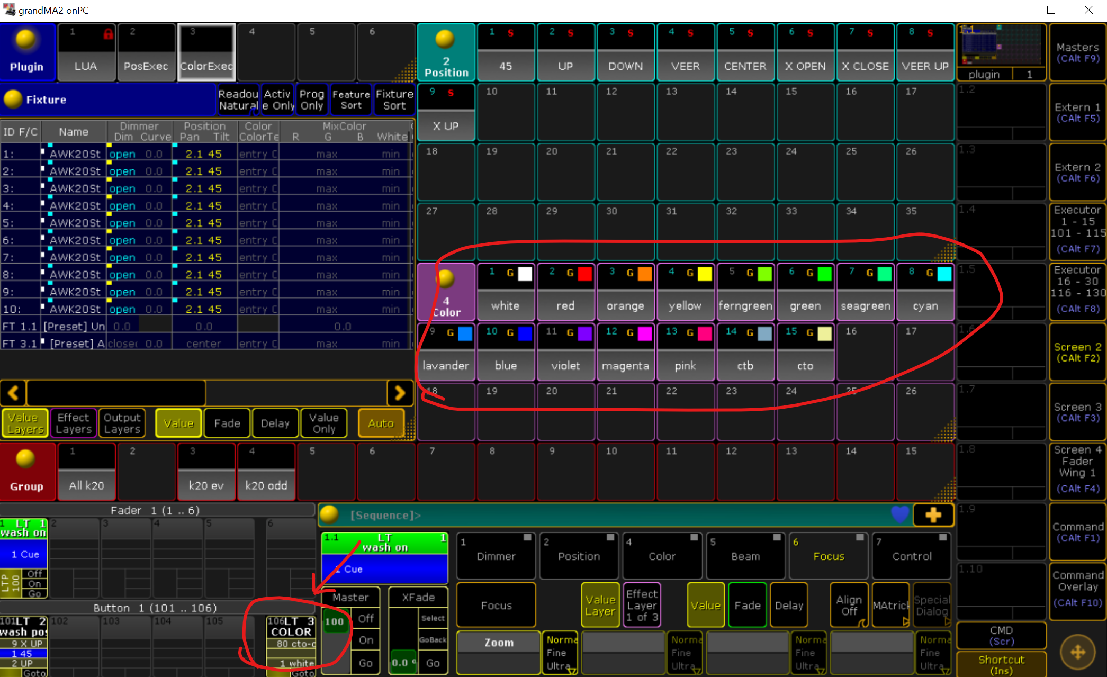This screenshot has height=677, width=1107.
Task: Click the yellow ball icon in Plugin pool
Action: click(25, 39)
